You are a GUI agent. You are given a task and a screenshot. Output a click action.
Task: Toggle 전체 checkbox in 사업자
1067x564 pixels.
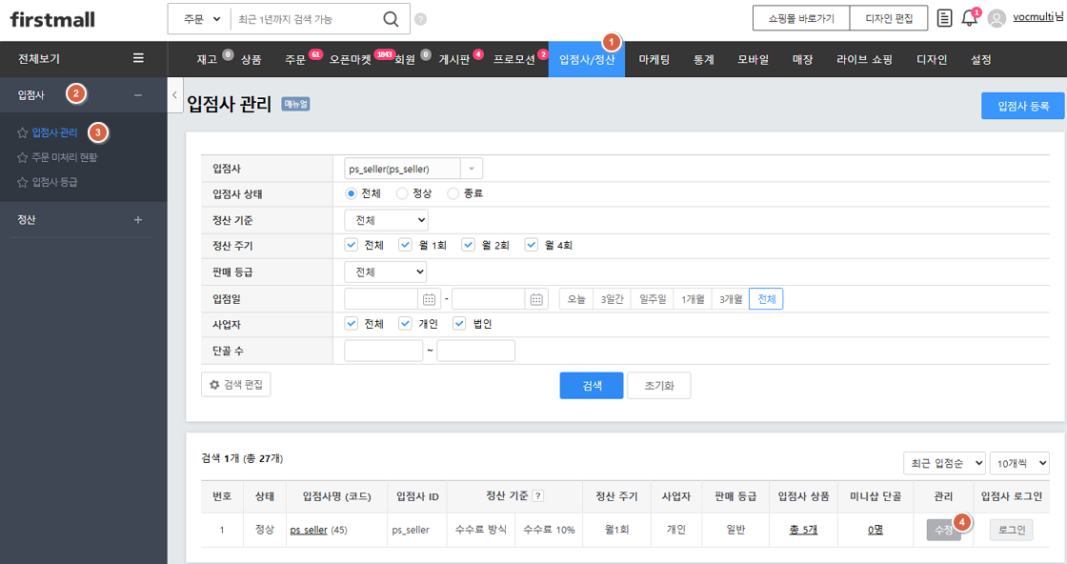(x=352, y=323)
